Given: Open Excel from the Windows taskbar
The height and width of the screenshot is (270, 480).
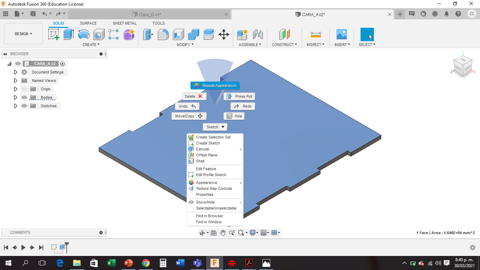Looking at the screenshot, I should [111, 263].
